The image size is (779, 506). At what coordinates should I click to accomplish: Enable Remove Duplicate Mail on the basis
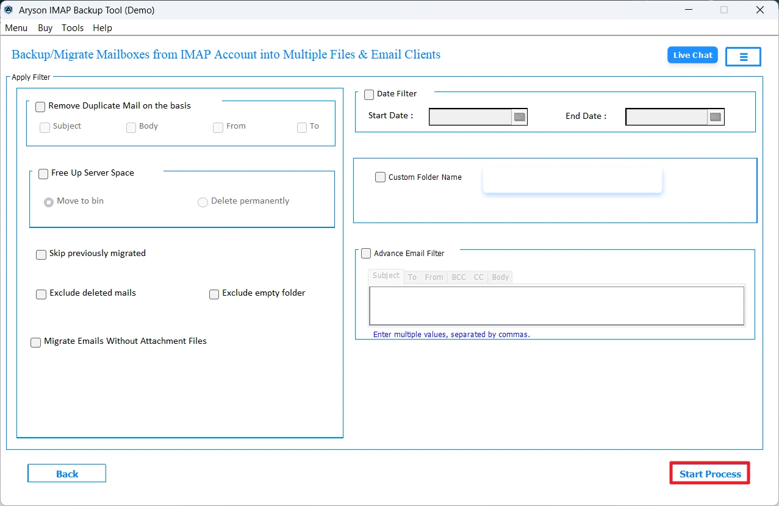point(40,107)
